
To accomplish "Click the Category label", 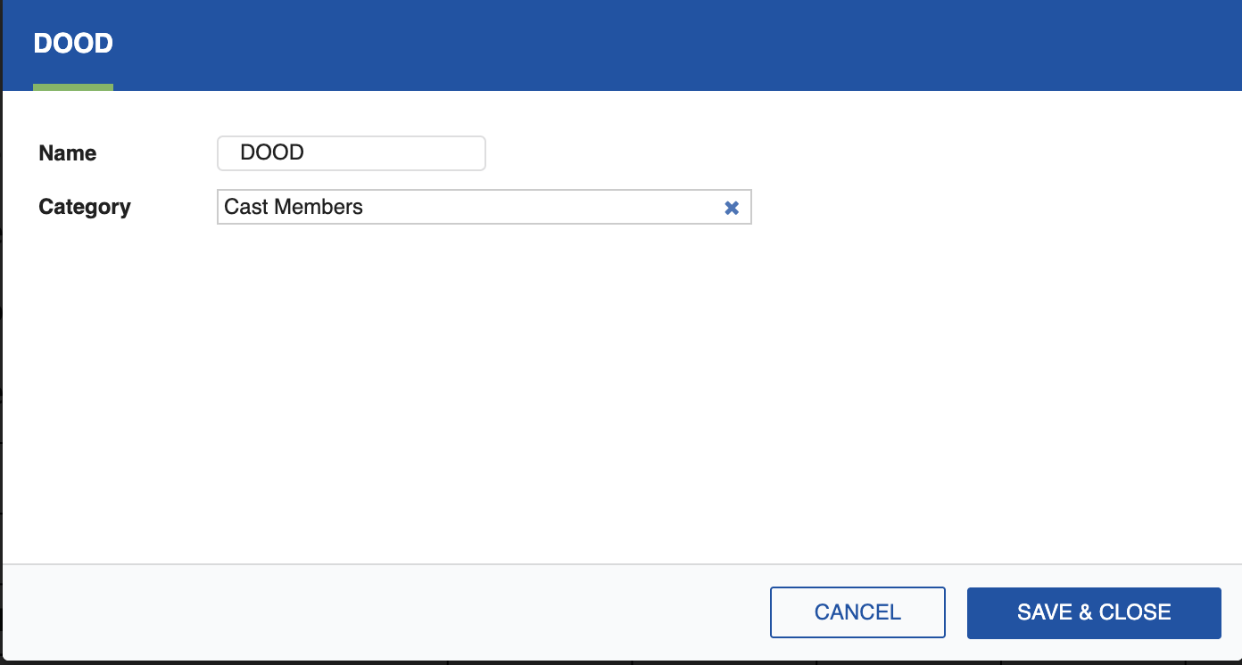I will [x=84, y=207].
